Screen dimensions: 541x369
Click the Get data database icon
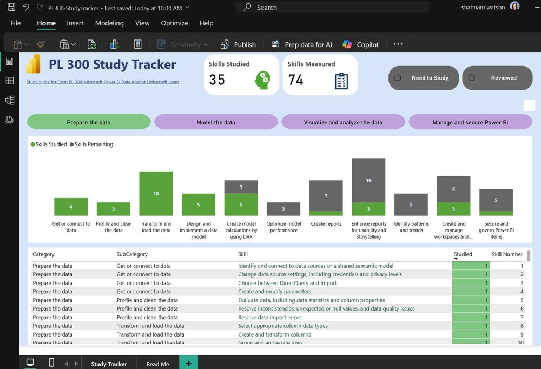(x=64, y=44)
